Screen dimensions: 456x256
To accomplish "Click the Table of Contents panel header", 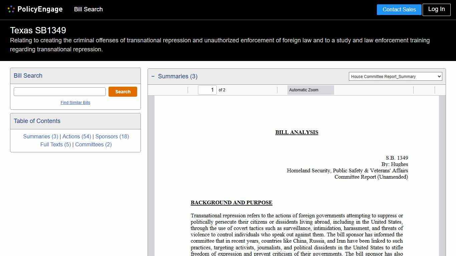I will coord(37,121).
